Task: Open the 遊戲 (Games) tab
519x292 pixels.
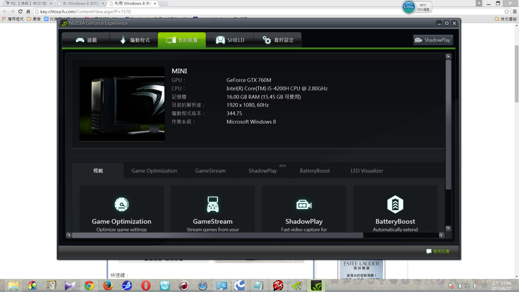Action: click(86, 40)
